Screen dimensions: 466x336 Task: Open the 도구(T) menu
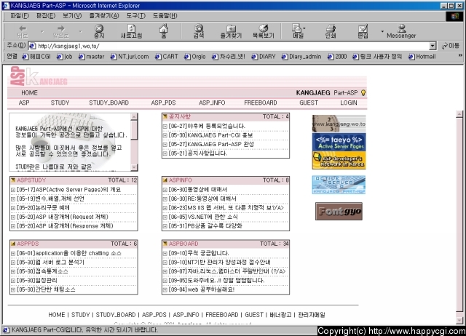[x=136, y=16]
